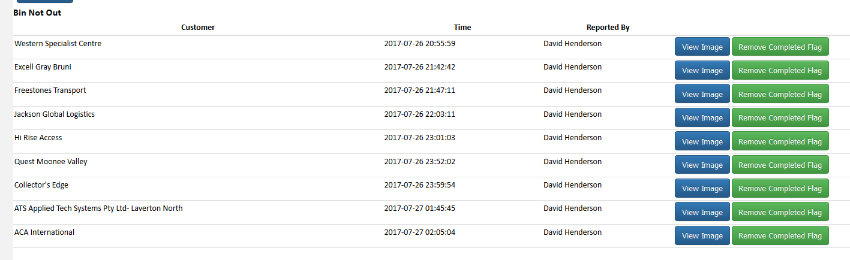Remove completed flag for Excell Gray Bruni

[780, 70]
